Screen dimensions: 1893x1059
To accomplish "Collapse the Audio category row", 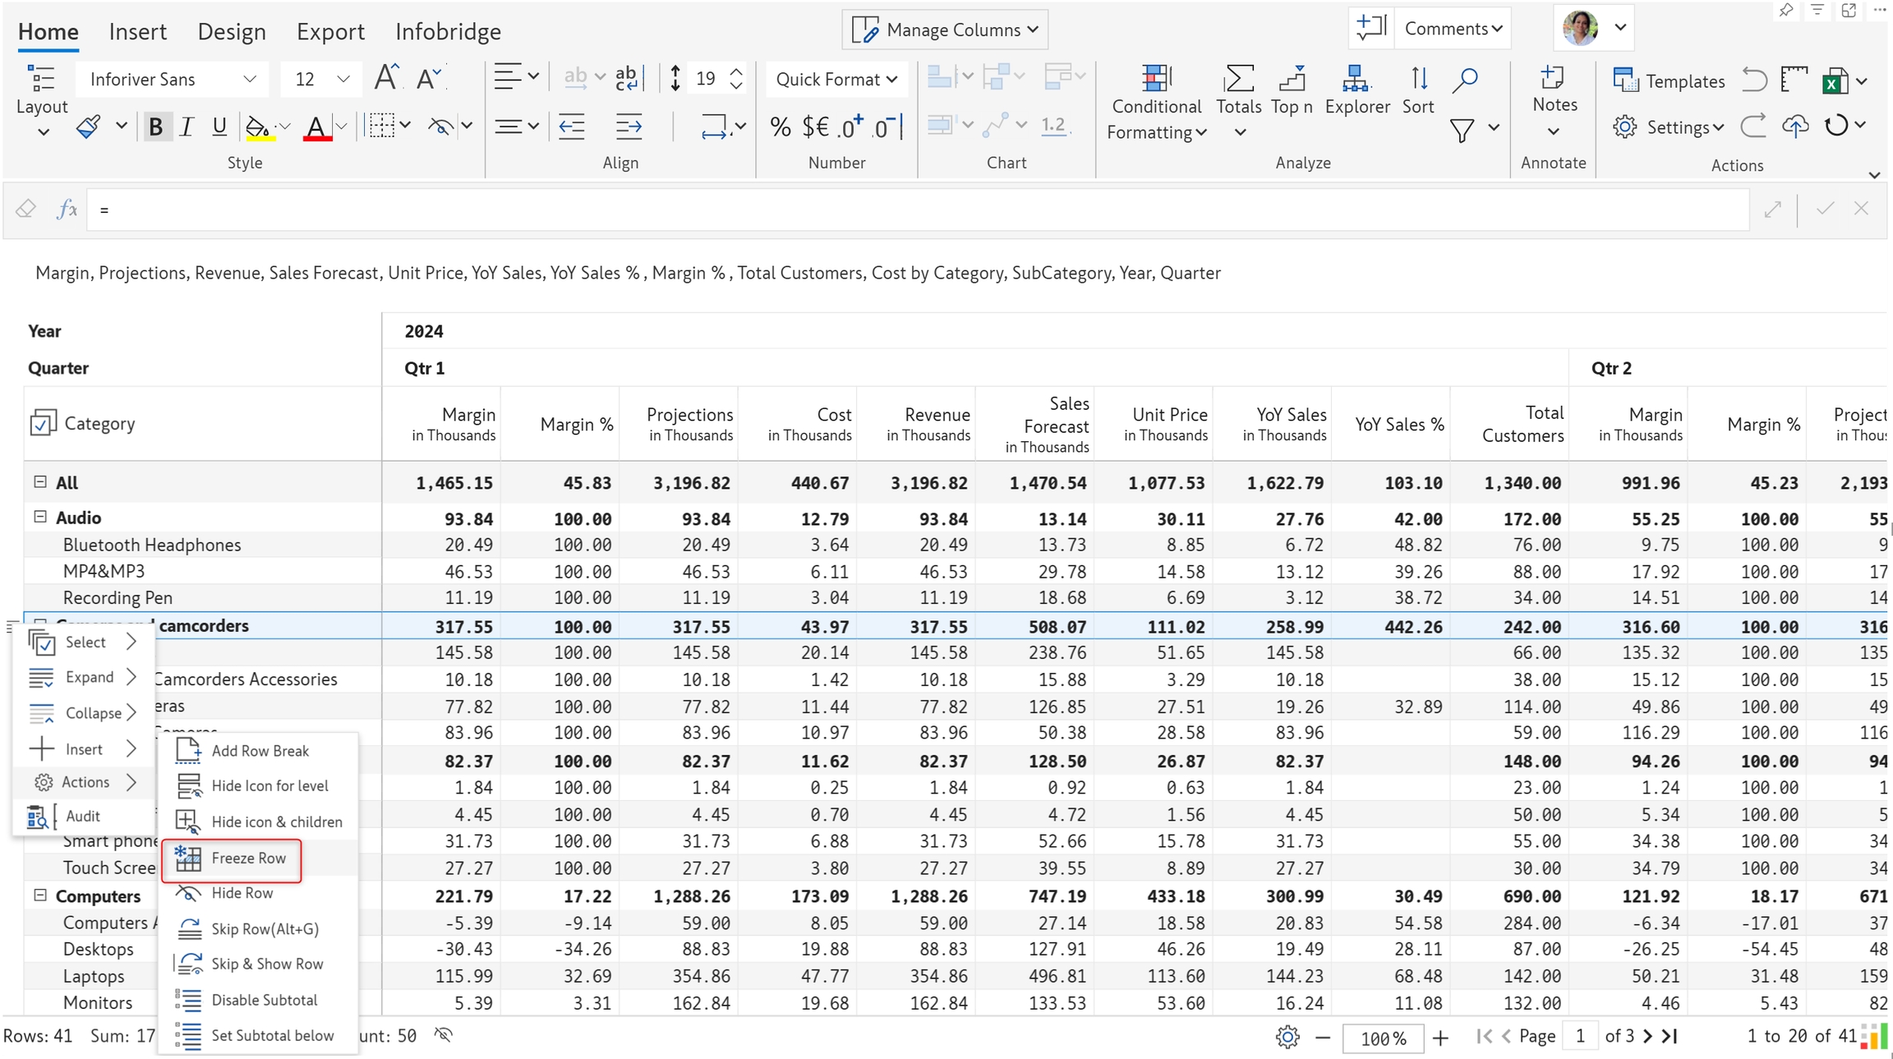I will [x=39, y=517].
